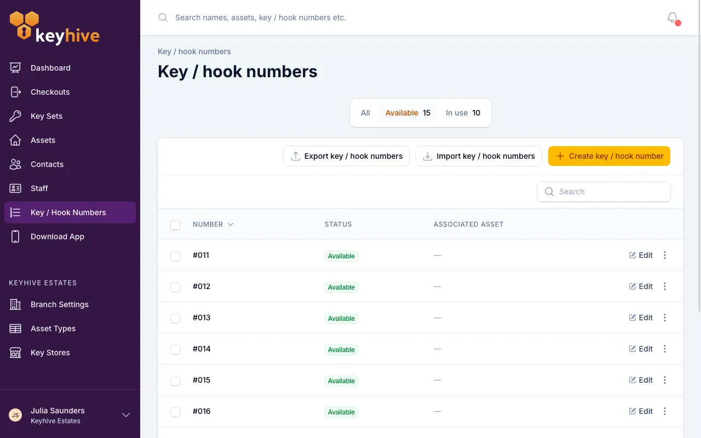
Task: Open notifications bell
Action: (x=673, y=18)
